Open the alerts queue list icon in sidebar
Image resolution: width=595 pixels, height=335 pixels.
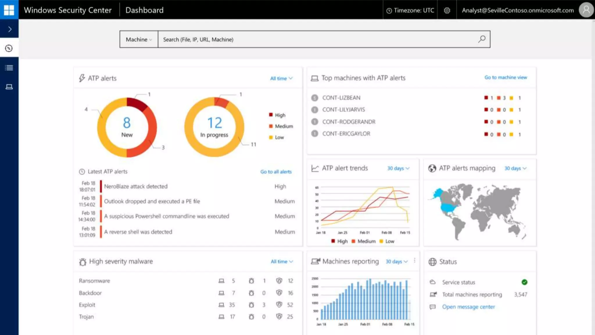[x=9, y=68]
